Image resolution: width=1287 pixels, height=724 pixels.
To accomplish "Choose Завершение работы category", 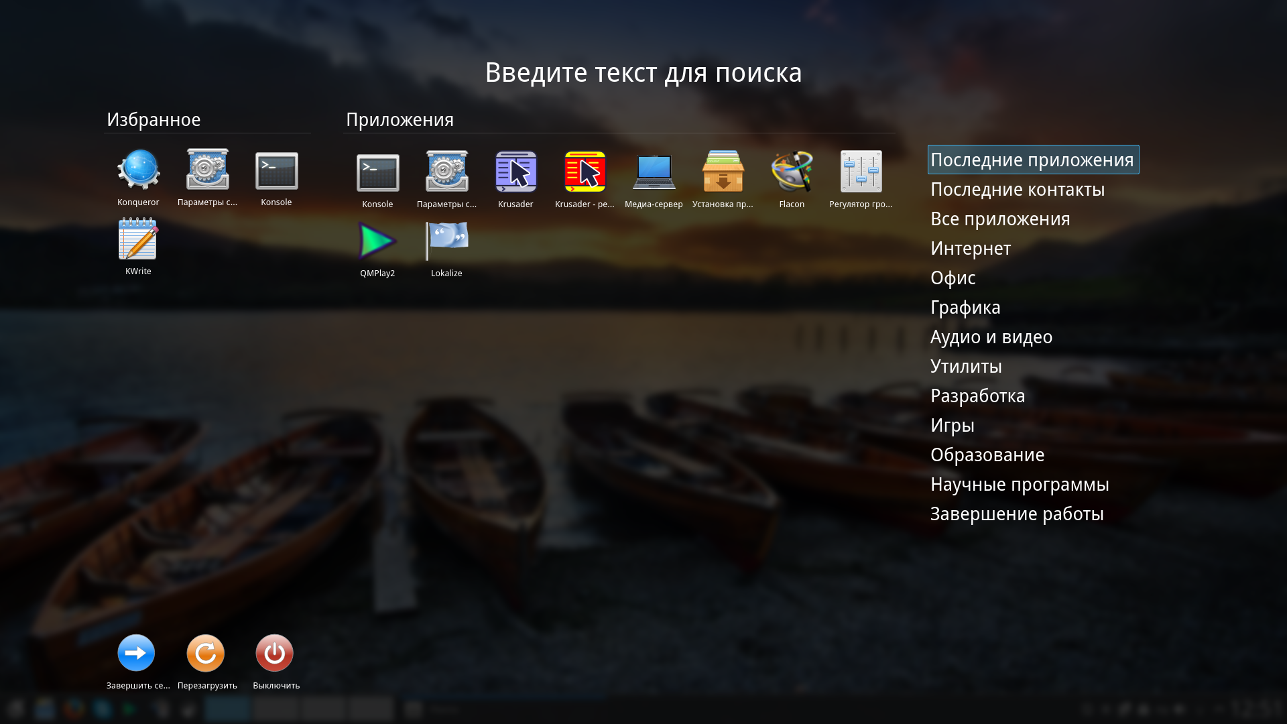I will [x=1016, y=514].
